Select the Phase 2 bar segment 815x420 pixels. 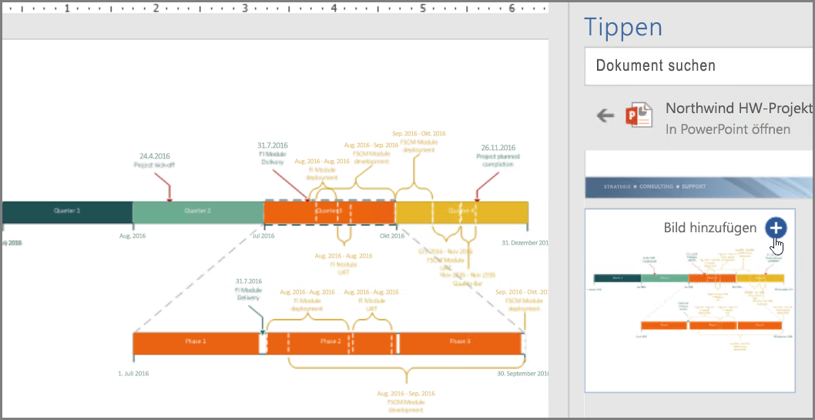(330, 342)
